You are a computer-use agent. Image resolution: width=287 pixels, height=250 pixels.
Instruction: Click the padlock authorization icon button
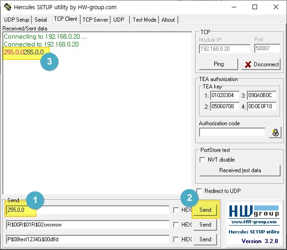coord(275,133)
